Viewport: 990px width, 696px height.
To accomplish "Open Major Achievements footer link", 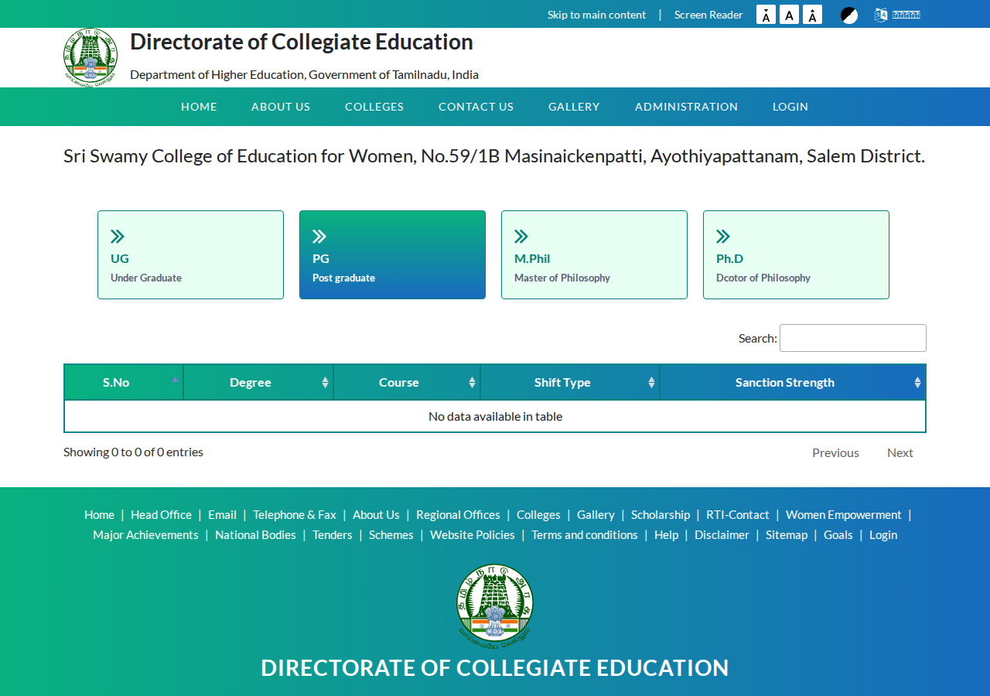I will (145, 534).
